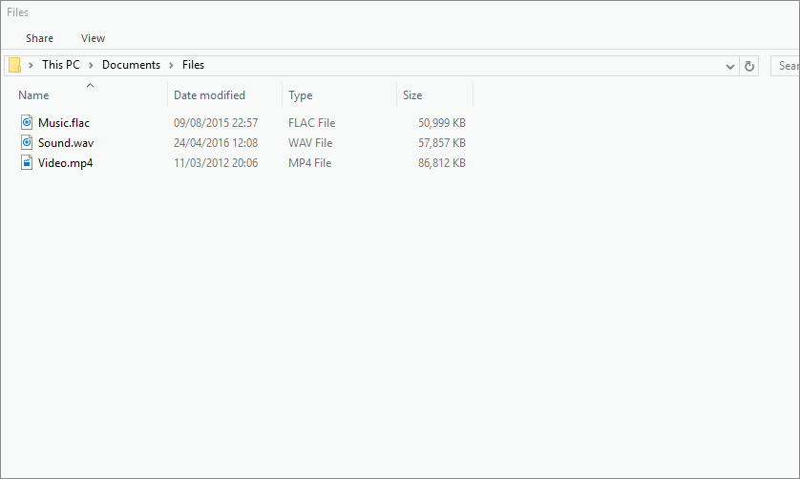Sort files by Size column
Image resolution: width=800 pixels, height=479 pixels.
[x=412, y=95]
